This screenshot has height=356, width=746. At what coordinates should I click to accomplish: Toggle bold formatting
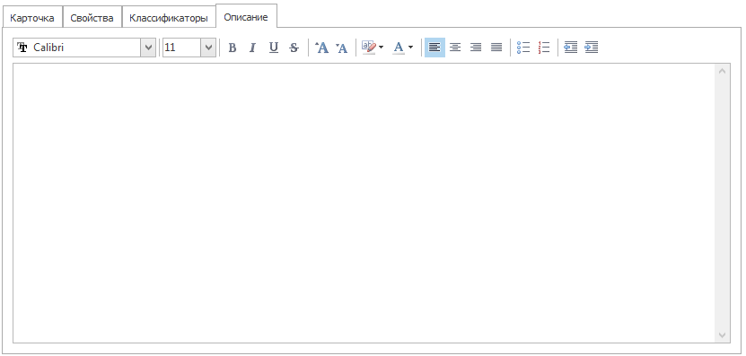tap(233, 48)
